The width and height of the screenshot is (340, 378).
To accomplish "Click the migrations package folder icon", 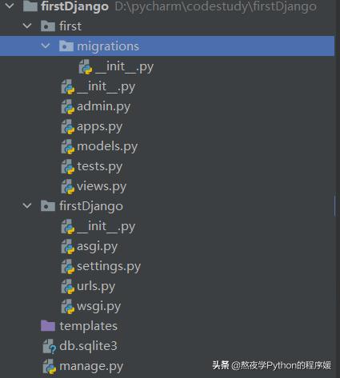I will coord(66,46).
